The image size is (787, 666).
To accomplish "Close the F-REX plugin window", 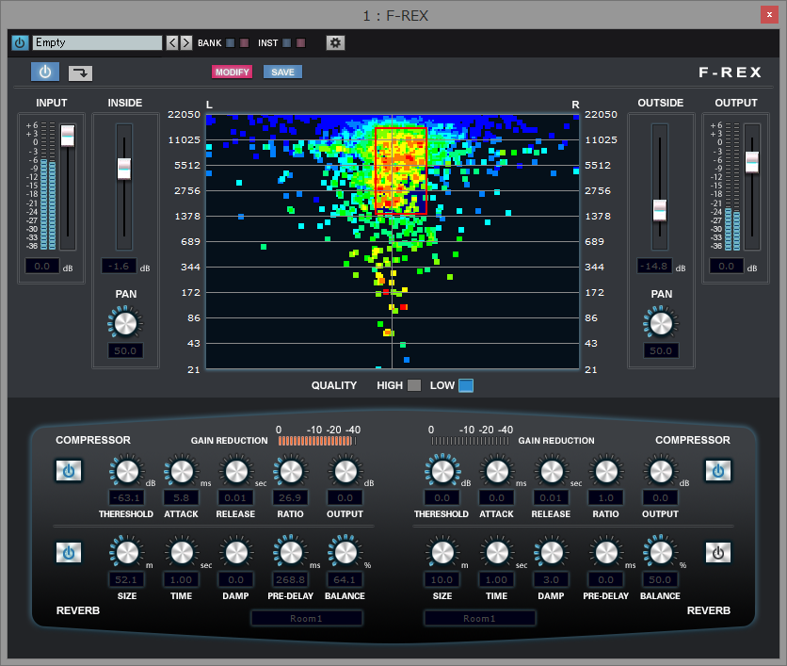I will pyautogui.click(x=769, y=15).
